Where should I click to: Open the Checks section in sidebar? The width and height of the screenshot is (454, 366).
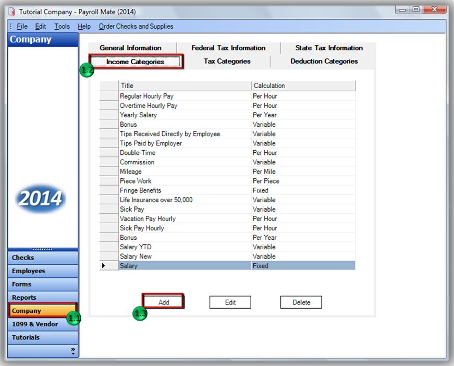(43, 258)
